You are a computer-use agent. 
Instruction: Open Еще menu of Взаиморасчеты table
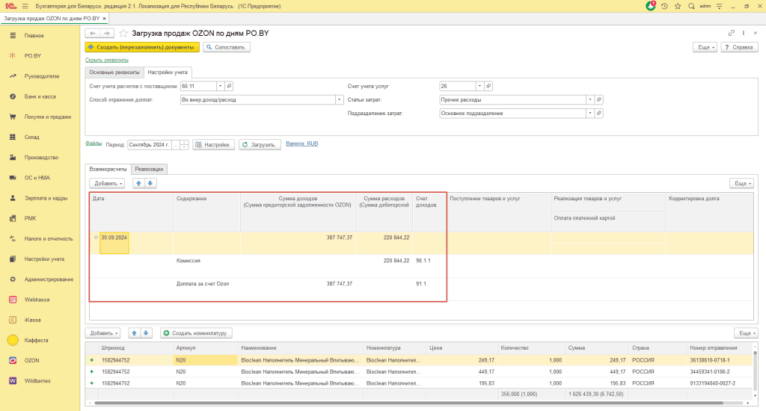click(x=743, y=183)
